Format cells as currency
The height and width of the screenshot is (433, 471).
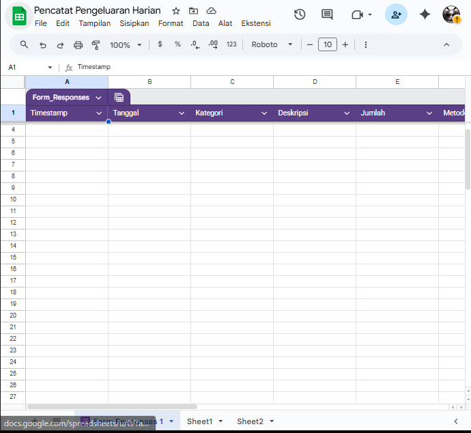[160, 44]
